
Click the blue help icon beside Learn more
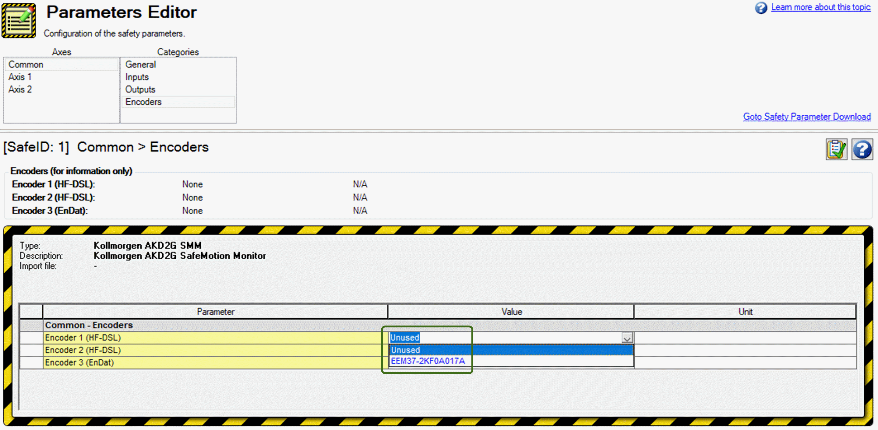click(x=761, y=7)
